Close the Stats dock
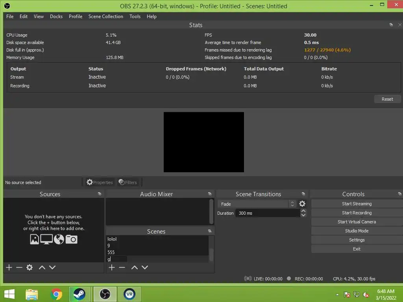This screenshot has width=403, height=302. tap(400, 25)
